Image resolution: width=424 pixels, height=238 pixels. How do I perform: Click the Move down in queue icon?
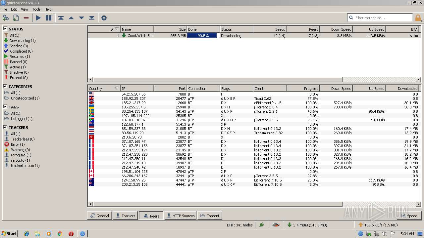81,18
